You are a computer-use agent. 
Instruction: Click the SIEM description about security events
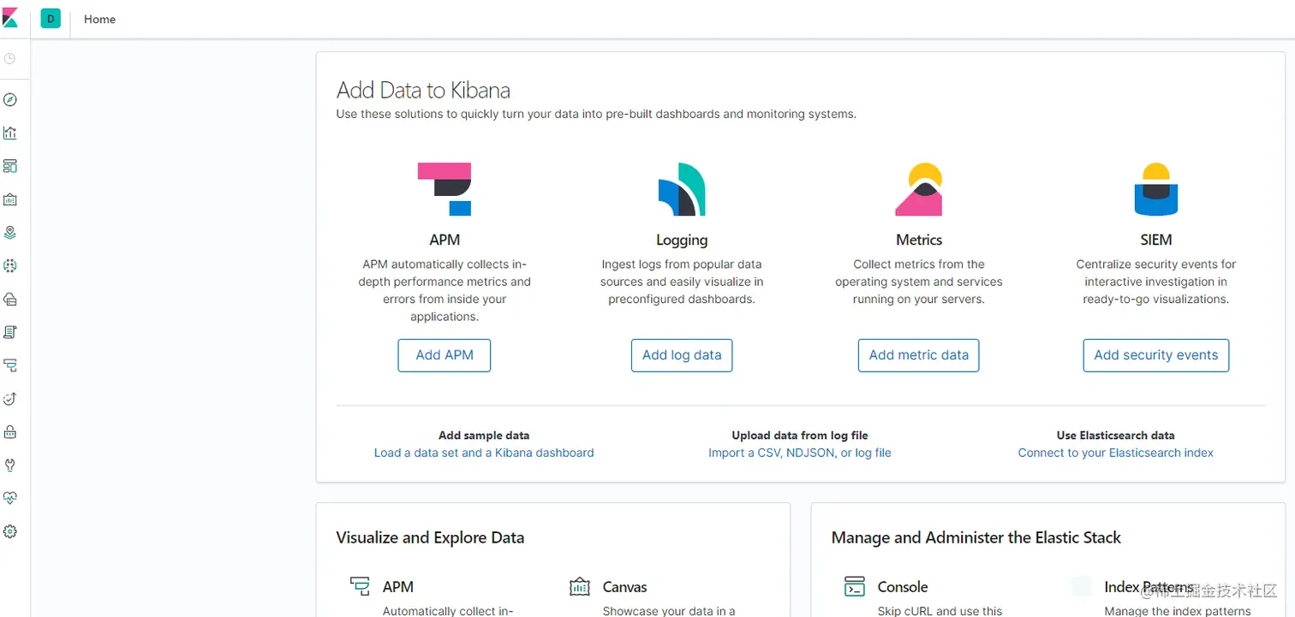pos(1156,282)
